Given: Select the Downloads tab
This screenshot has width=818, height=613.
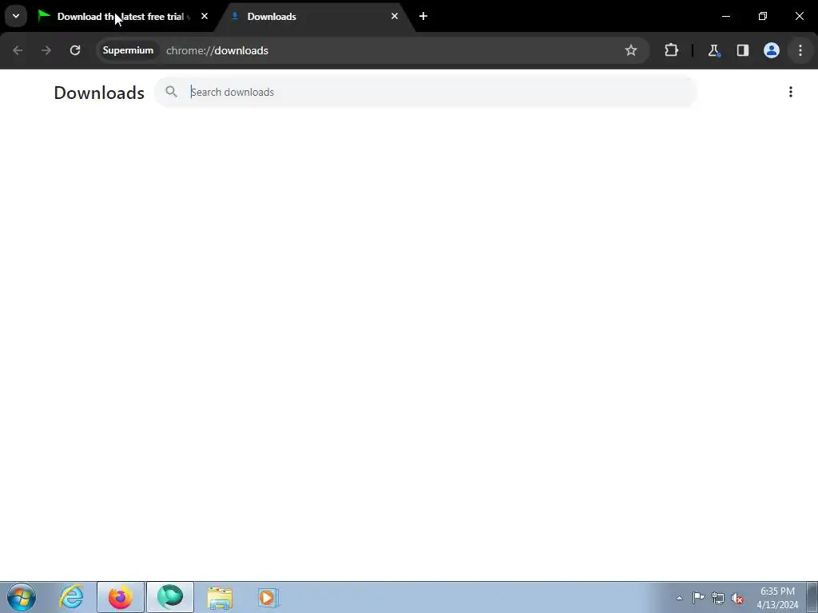Looking at the screenshot, I should click(x=313, y=17).
